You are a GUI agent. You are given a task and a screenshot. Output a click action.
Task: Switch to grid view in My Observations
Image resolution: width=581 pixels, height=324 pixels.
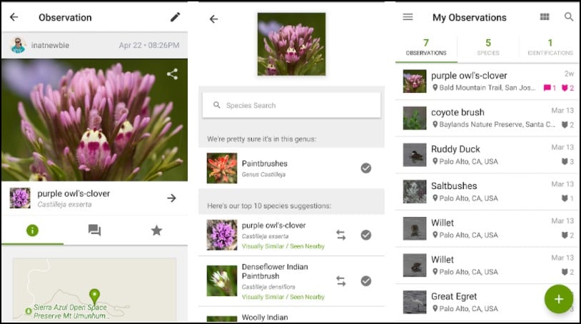click(545, 16)
